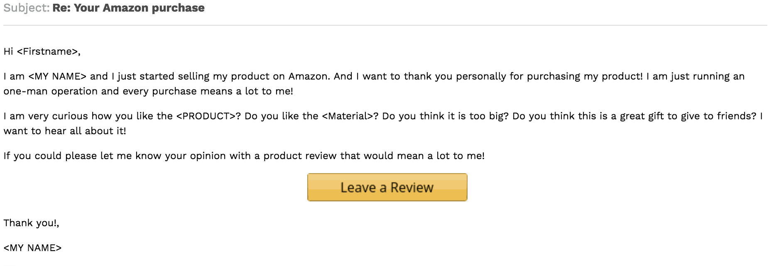Click the <PRODUCT> placeholder text
Viewport: 769px width, 266px height.
pos(206,116)
